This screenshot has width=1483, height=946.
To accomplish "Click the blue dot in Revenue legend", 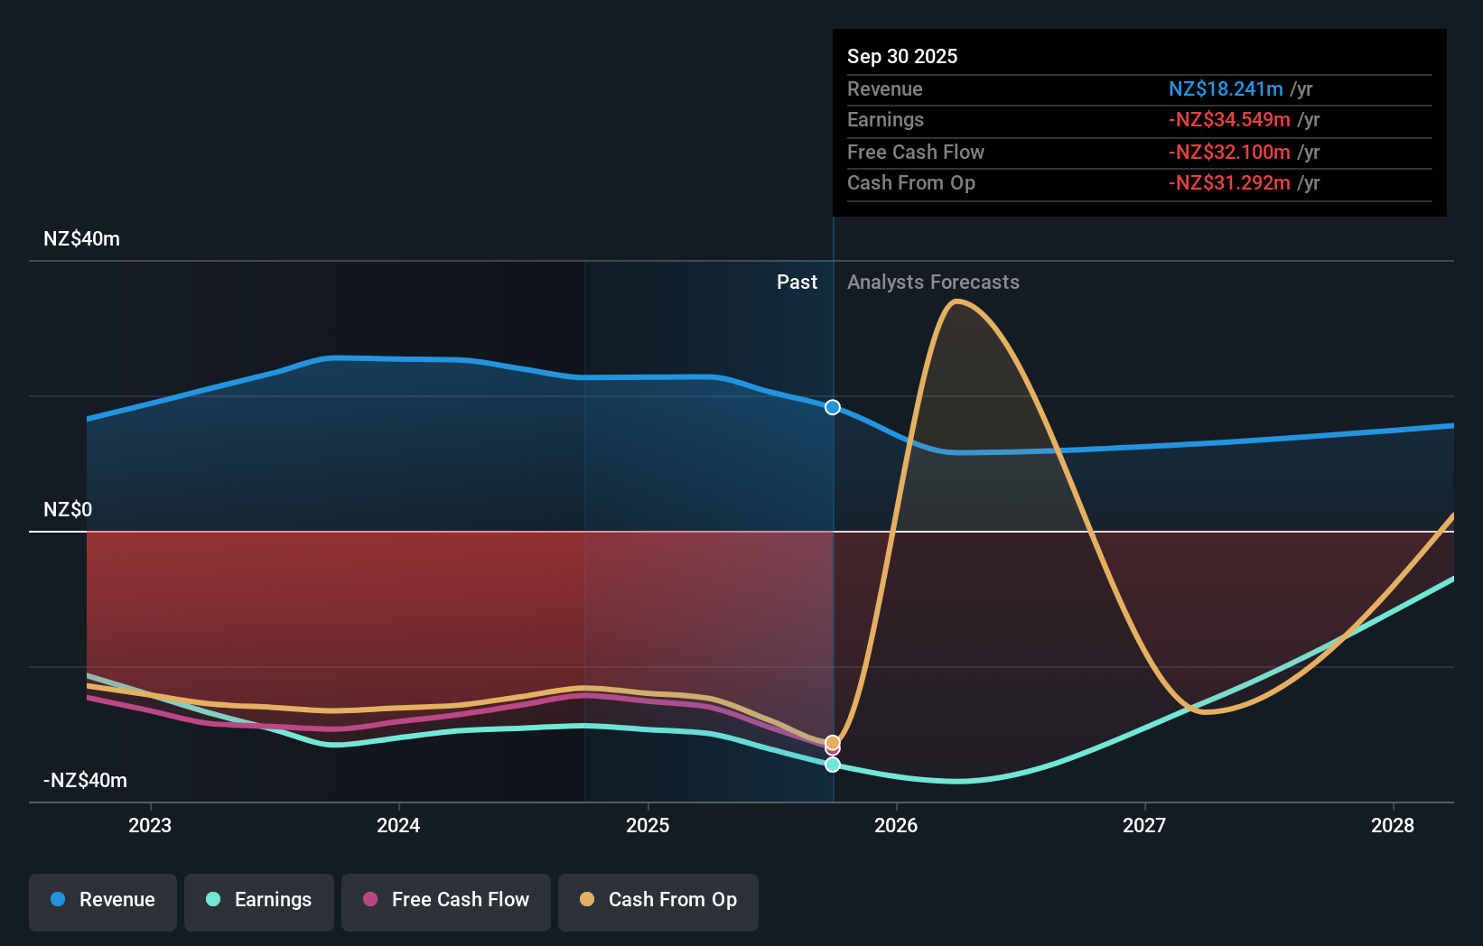I will [x=58, y=899].
